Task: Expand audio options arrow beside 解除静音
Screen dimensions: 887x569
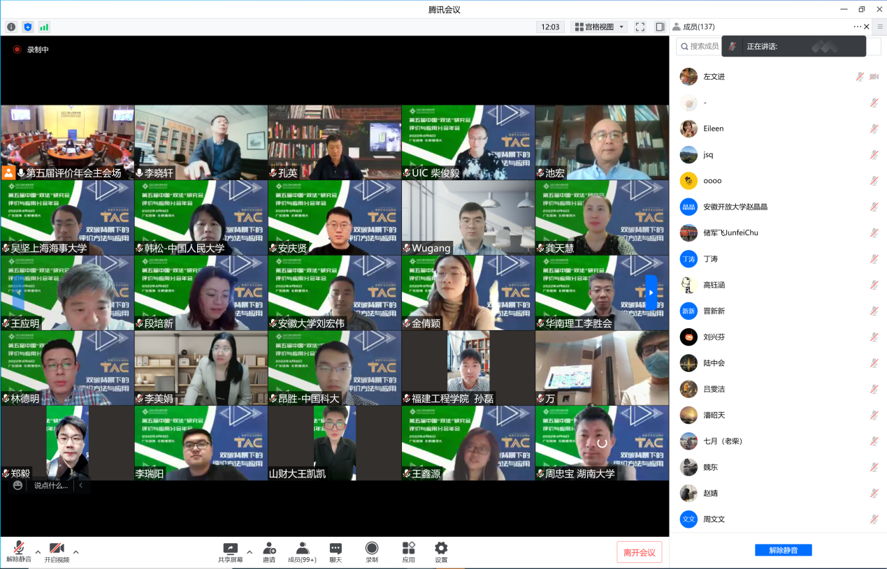Action: (x=38, y=552)
